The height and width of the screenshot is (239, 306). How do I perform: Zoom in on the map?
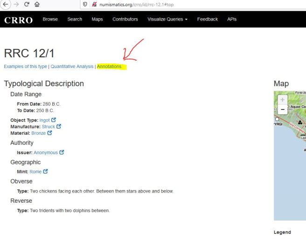[282, 100]
